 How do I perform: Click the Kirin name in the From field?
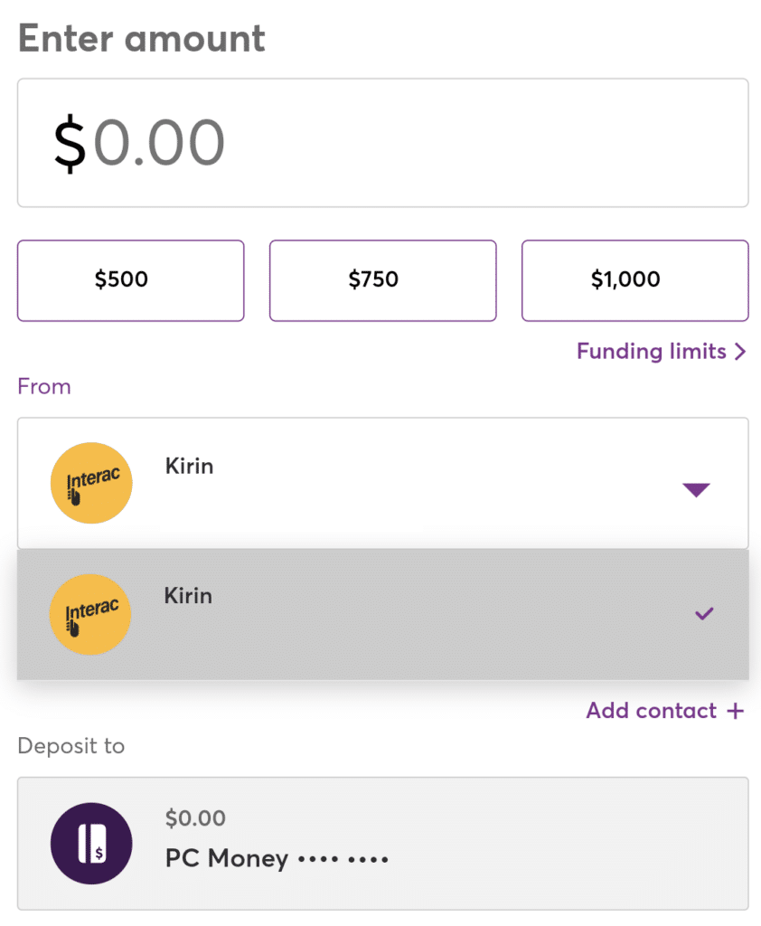click(190, 467)
